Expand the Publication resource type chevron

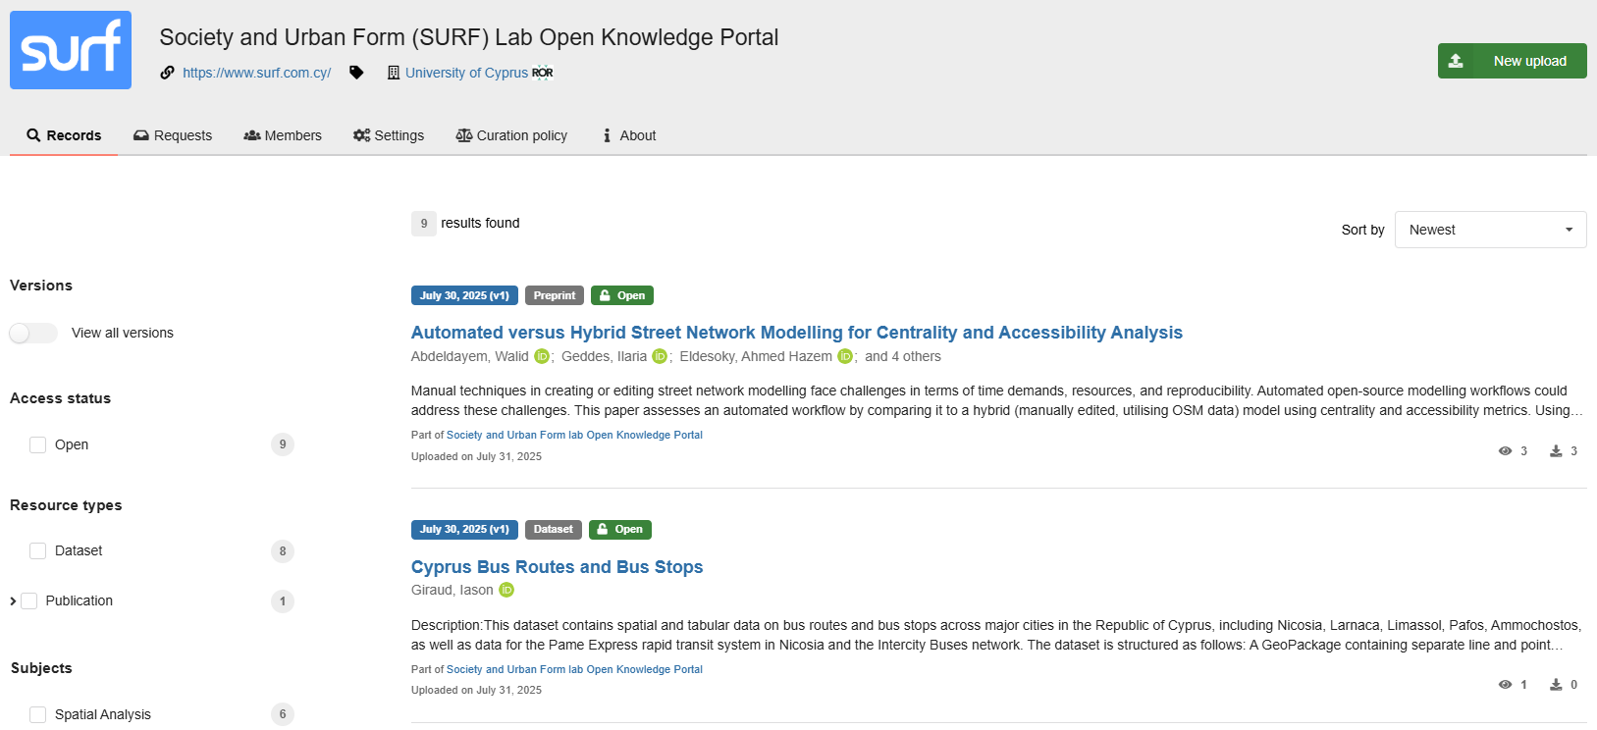coord(13,601)
